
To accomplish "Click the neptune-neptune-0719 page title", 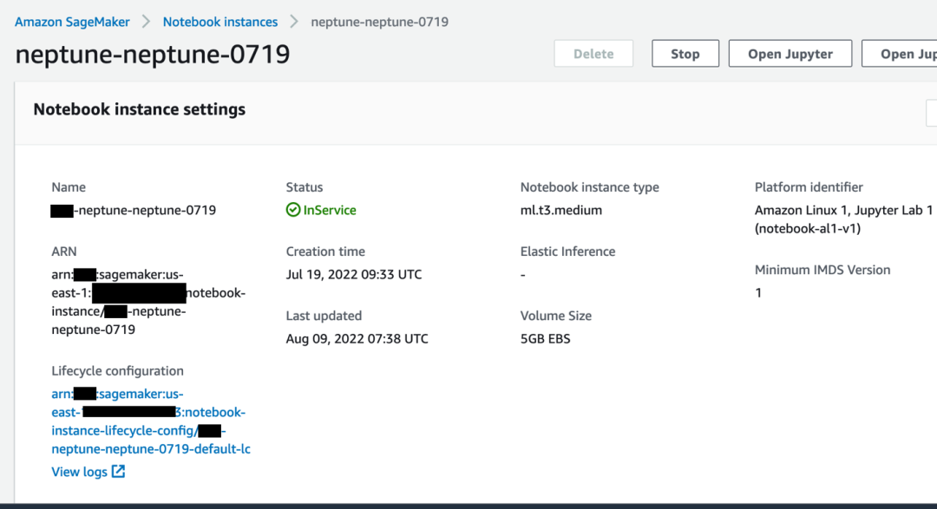I will pyautogui.click(x=153, y=55).
